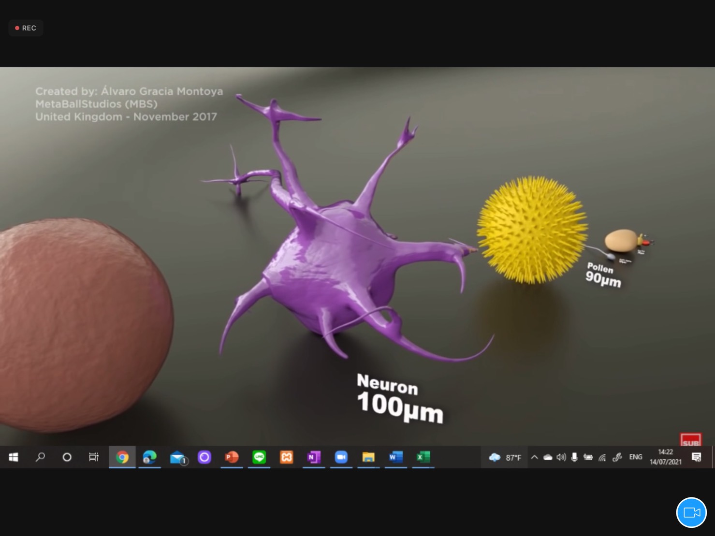The image size is (715, 536).
Task: Click the red SUB subscribe button
Action: click(x=691, y=440)
